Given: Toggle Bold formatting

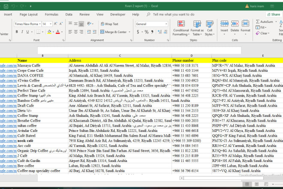Looking at the screenshot, I should [17, 32].
